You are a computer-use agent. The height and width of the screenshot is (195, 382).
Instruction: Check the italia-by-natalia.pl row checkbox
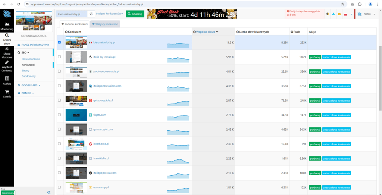click(x=59, y=57)
